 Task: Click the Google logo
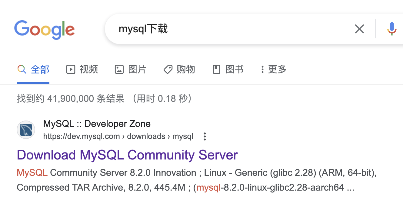(44, 30)
